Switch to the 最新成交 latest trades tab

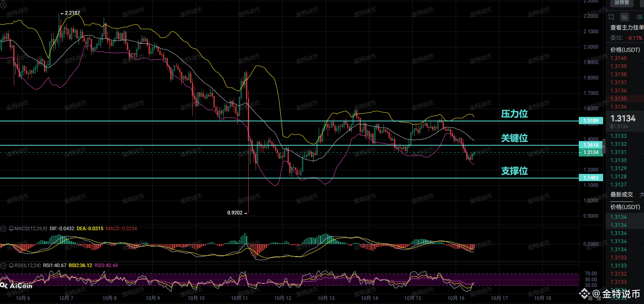tap(621, 195)
